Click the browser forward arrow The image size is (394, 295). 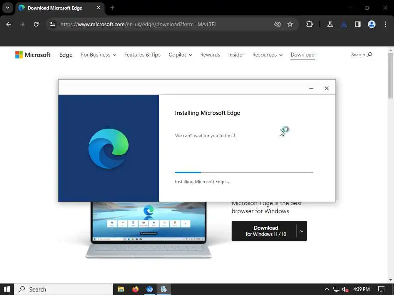(22, 24)
